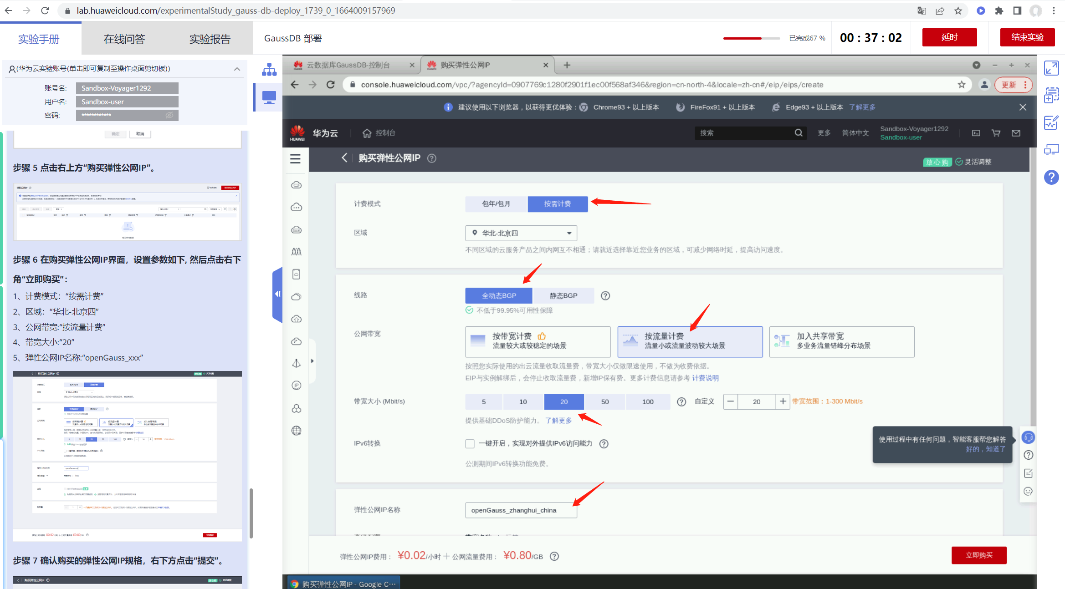
Task: Switch to the 在线问答 tab
Action: click(x=124, y=39)
